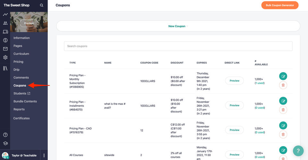The image size is (308, 160).
Task: Click the Search coupons input field
Action: point(178,46)
